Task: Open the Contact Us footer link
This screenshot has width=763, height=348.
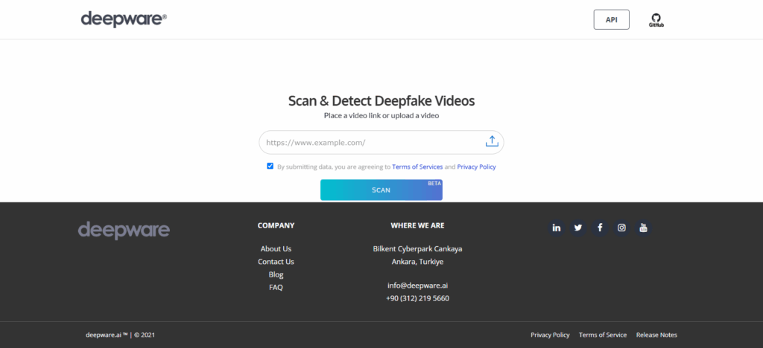Action: [276, 262]
